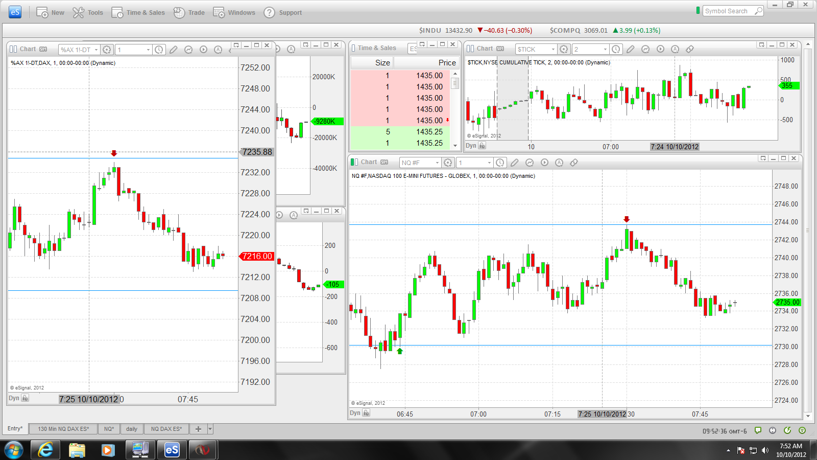This screenshot has width=817, height=460.
Task: Switch to the Entry* page tab
Action: [x=15, y=429]
